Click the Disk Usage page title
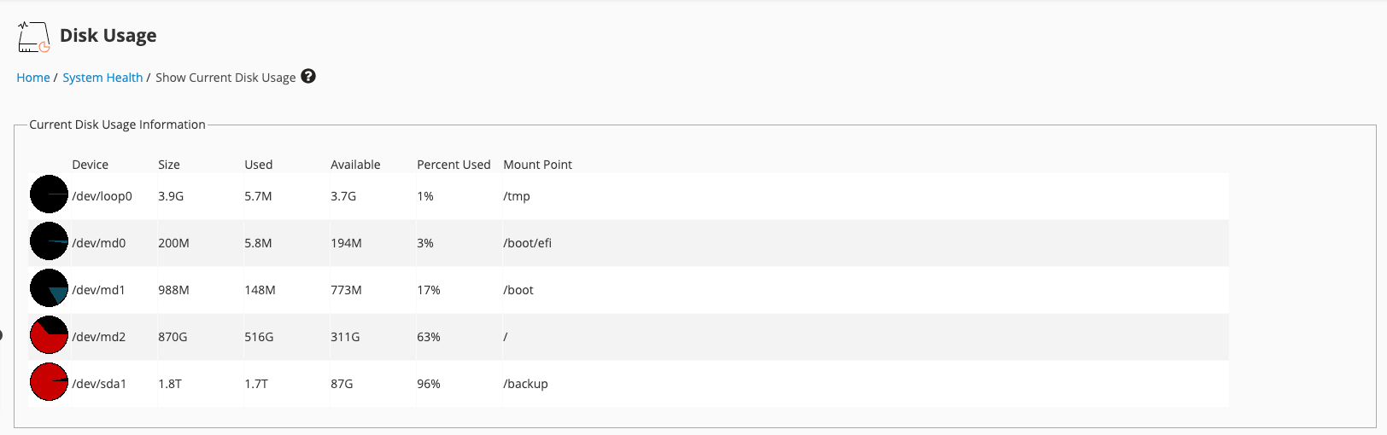 [108, 36]
